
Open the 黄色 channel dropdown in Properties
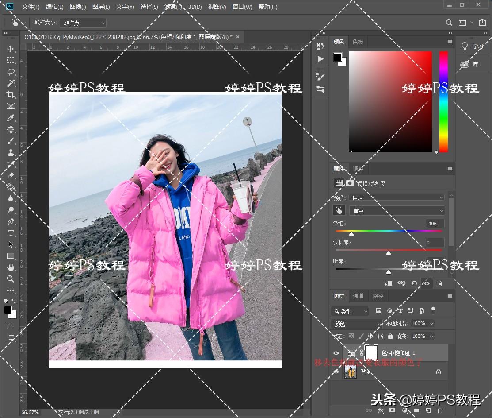pos(397,210)
